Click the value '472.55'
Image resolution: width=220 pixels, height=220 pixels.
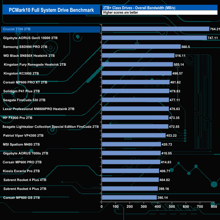click(174, 127)
